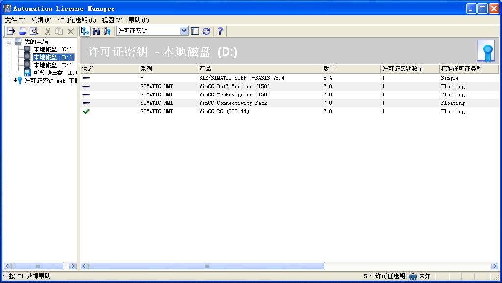Image resolution: width=502 pixels, height=283 pixels.
Task: Click the main list horizontal scrollbar
Action: (x=207, y=266)
